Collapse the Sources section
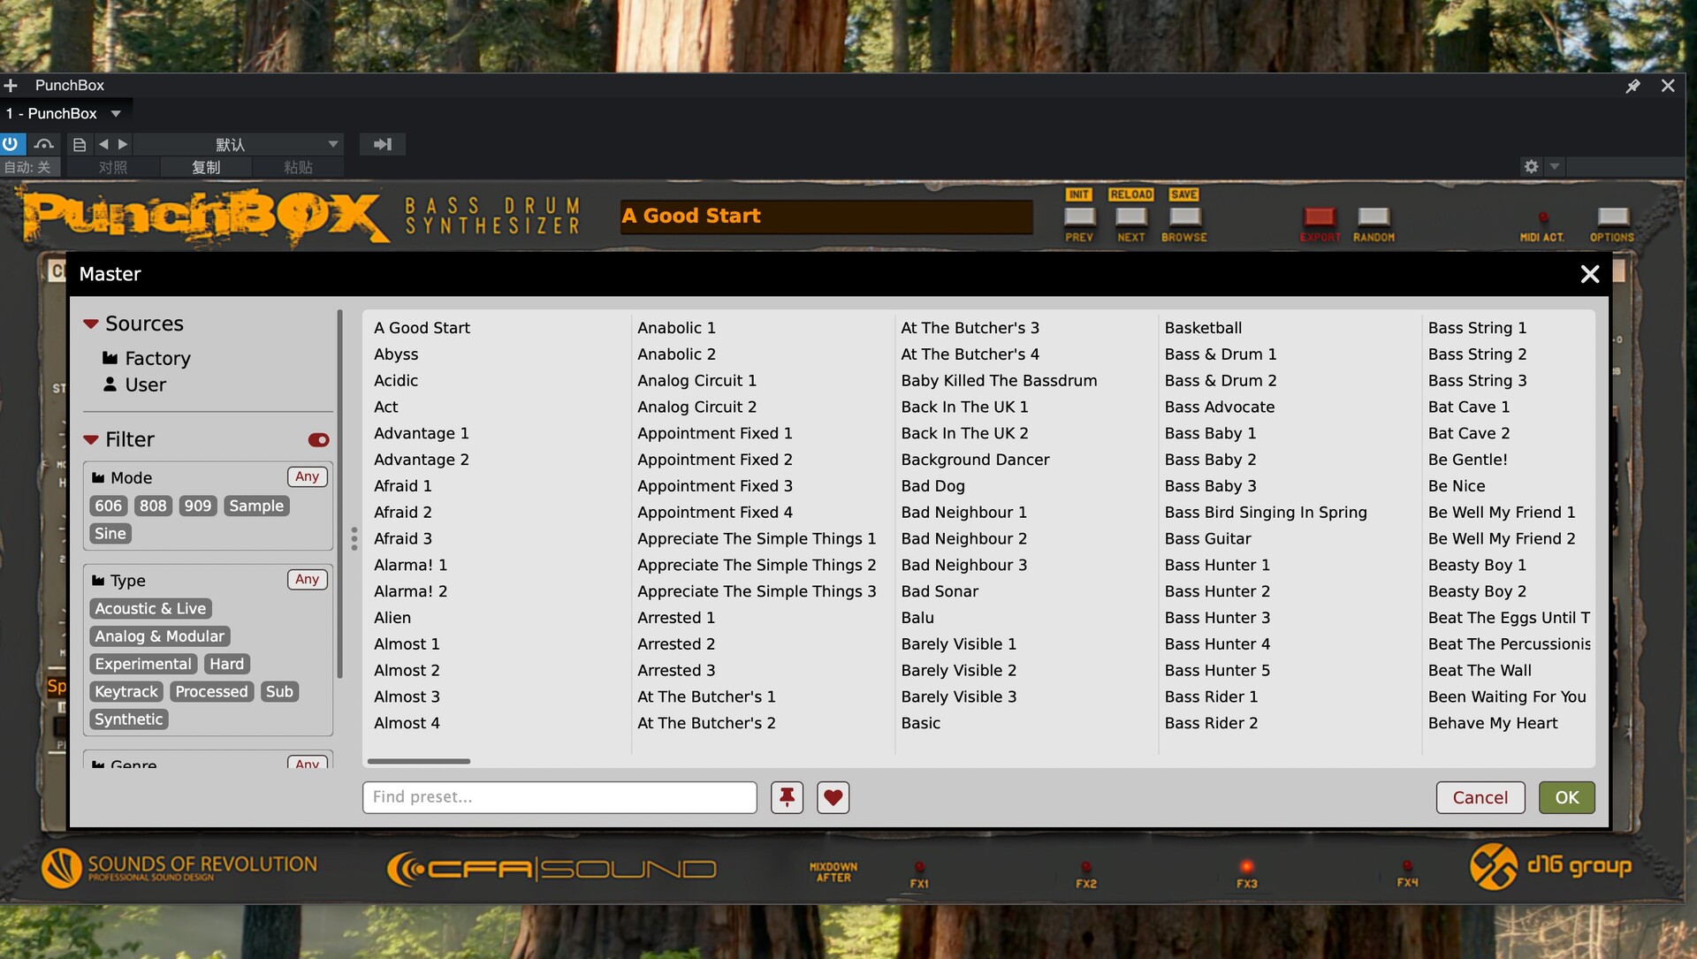The height and width of the screenshot is (959, 1697). point(90,324)
